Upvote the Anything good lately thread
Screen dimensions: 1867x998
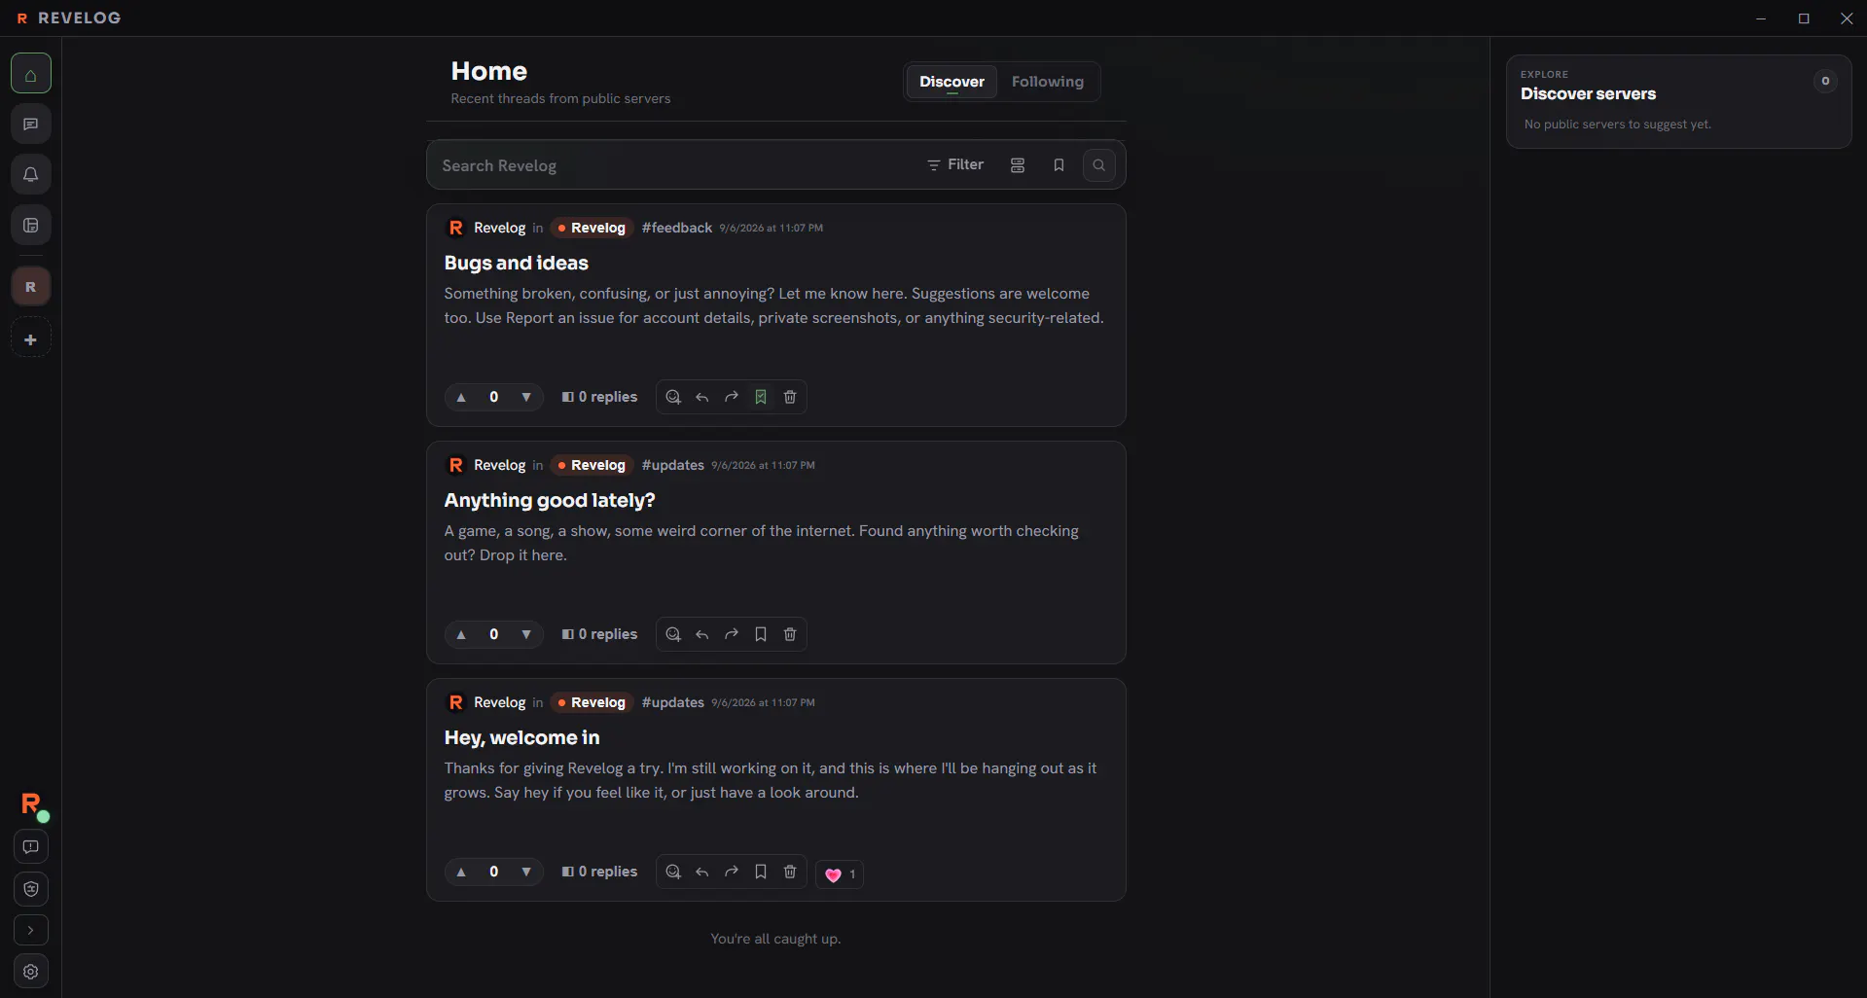coord(461,634)
